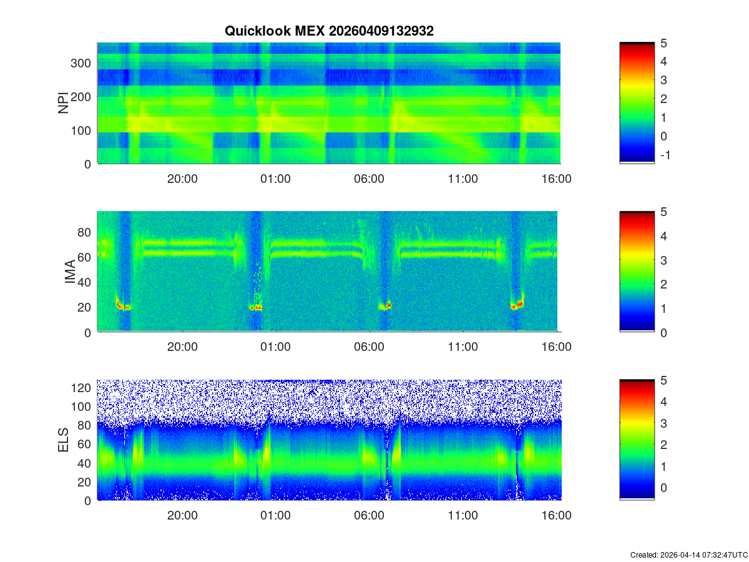Select the 20:00 tick under the NPI plot

(182, 179)
